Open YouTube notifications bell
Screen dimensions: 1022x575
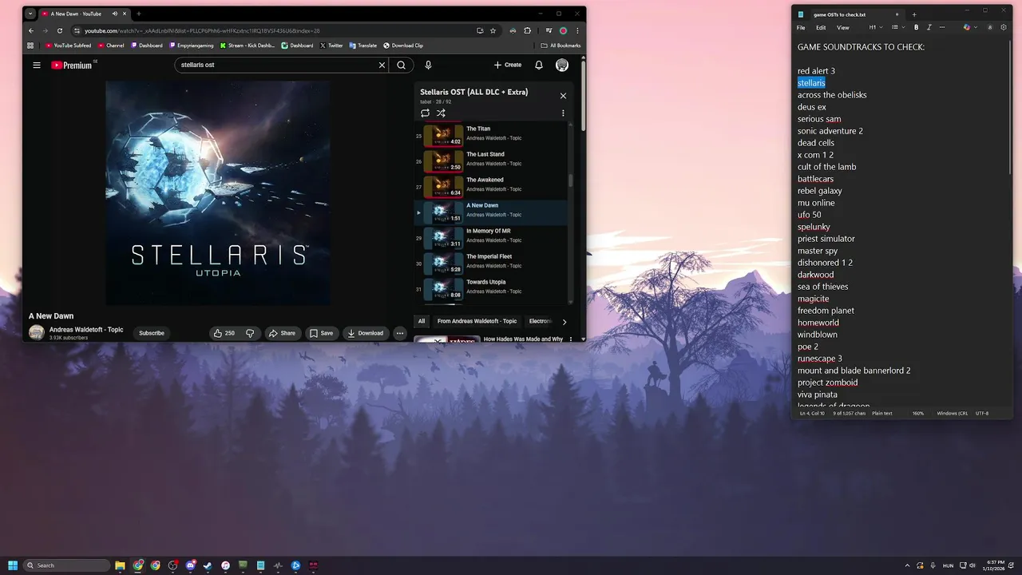tap(539, 65)
